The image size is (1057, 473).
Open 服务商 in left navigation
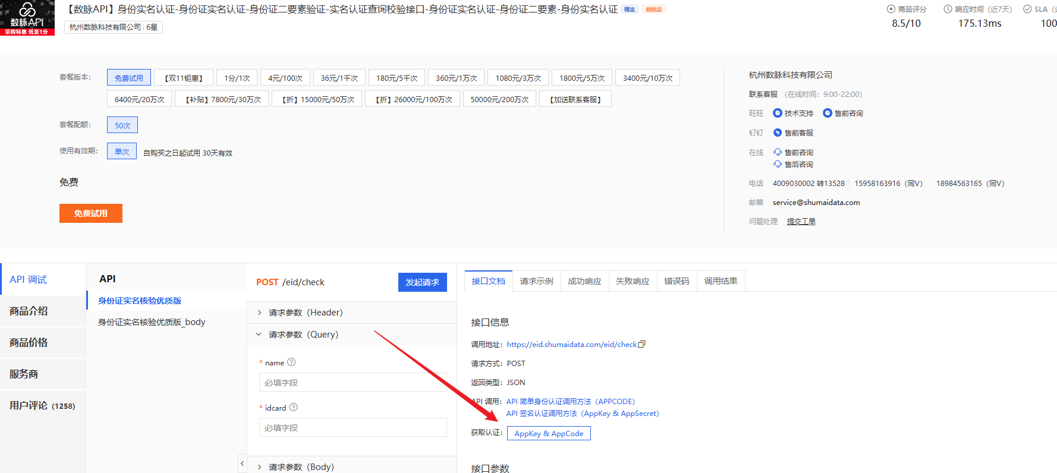coord(43,374)
